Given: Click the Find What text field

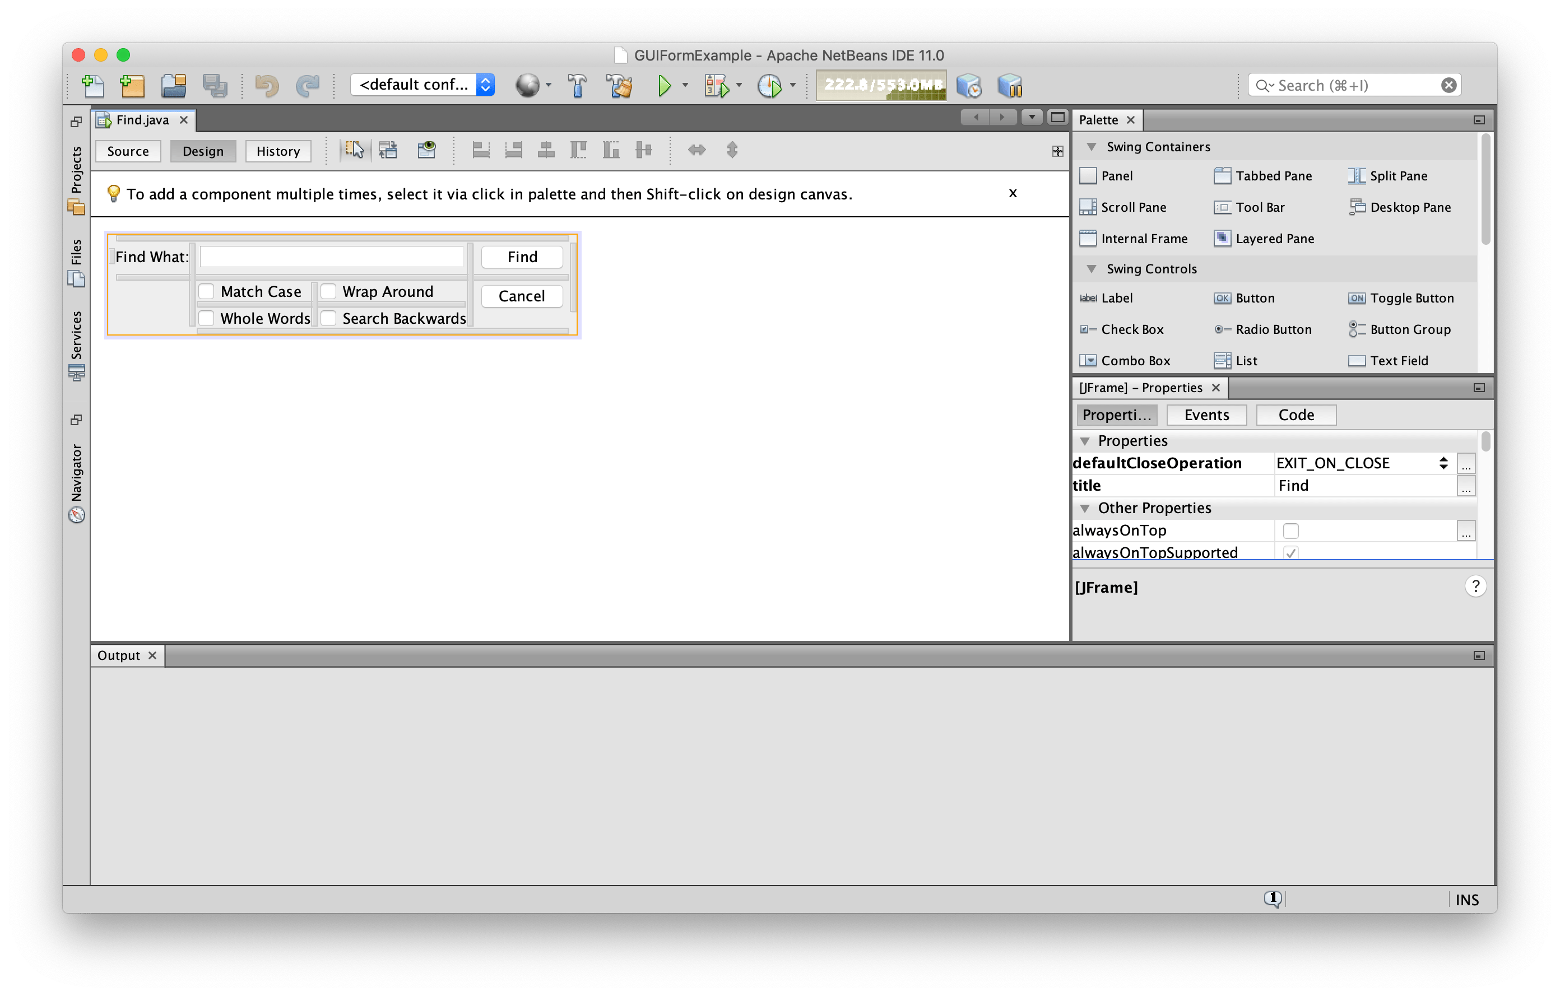Looking at the screenshot, I should (331, 257).
